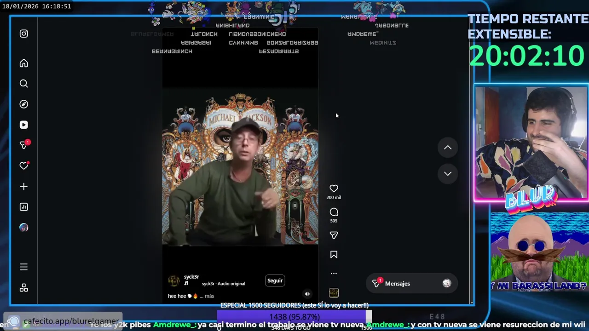Open the dashboard chart icon
Screen dimensions: 589x331
(24, 207)
